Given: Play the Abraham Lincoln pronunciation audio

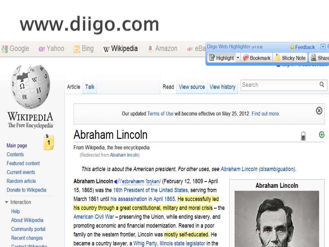Looking at the screenshot, I should 116,181.
